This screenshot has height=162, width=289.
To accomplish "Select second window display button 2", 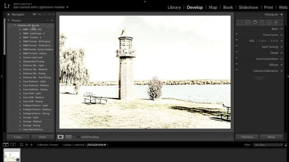I will [x=13, y=145].
